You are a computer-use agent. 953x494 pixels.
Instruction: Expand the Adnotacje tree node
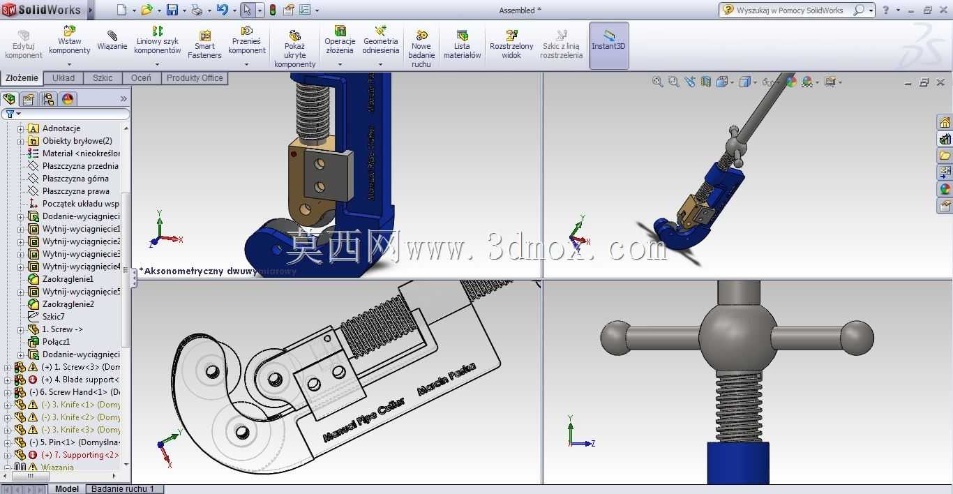pos(21,128)
